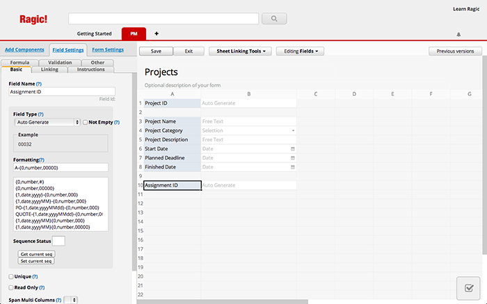Click the Formatting input field
The width and height of the screenshot is (487, 304).
pyautogui.click(x=61, y=168)
